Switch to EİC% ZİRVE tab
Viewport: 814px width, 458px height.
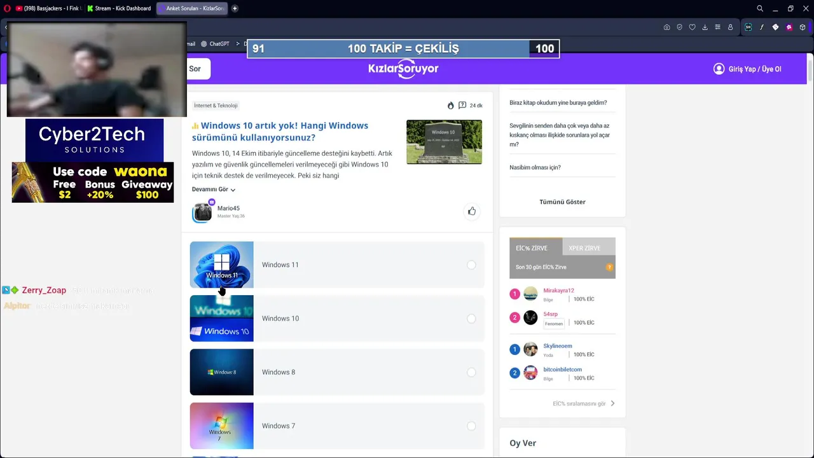[x=535, y=248]
